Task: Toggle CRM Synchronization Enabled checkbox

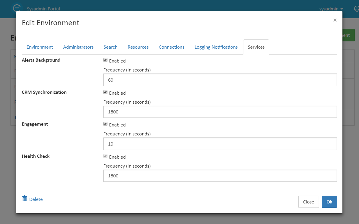Action: point(105,92)
